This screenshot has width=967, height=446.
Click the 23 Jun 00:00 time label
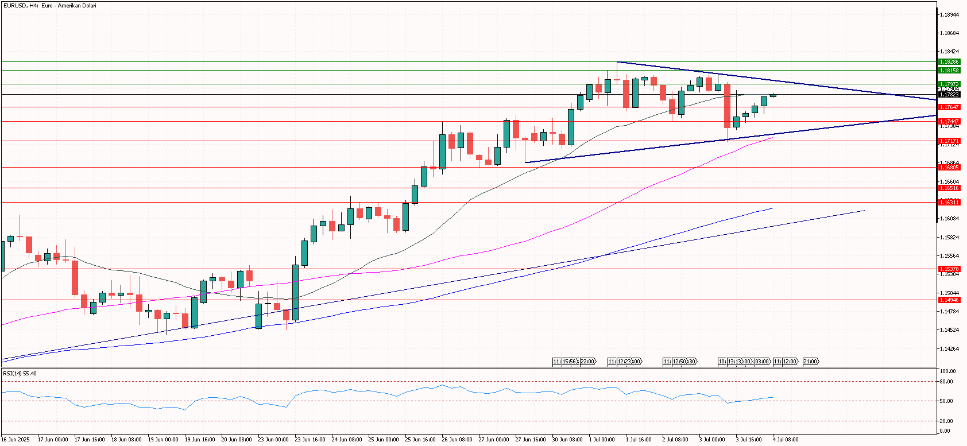(273, 440)
